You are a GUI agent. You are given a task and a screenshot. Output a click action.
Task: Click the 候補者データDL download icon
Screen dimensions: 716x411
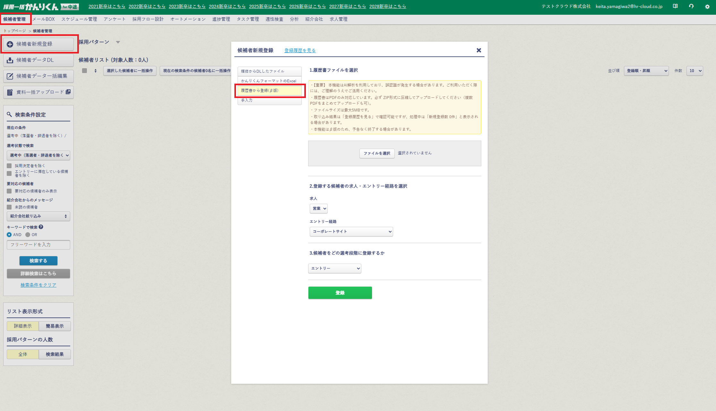pyautogui.click(x=10, y=60)
